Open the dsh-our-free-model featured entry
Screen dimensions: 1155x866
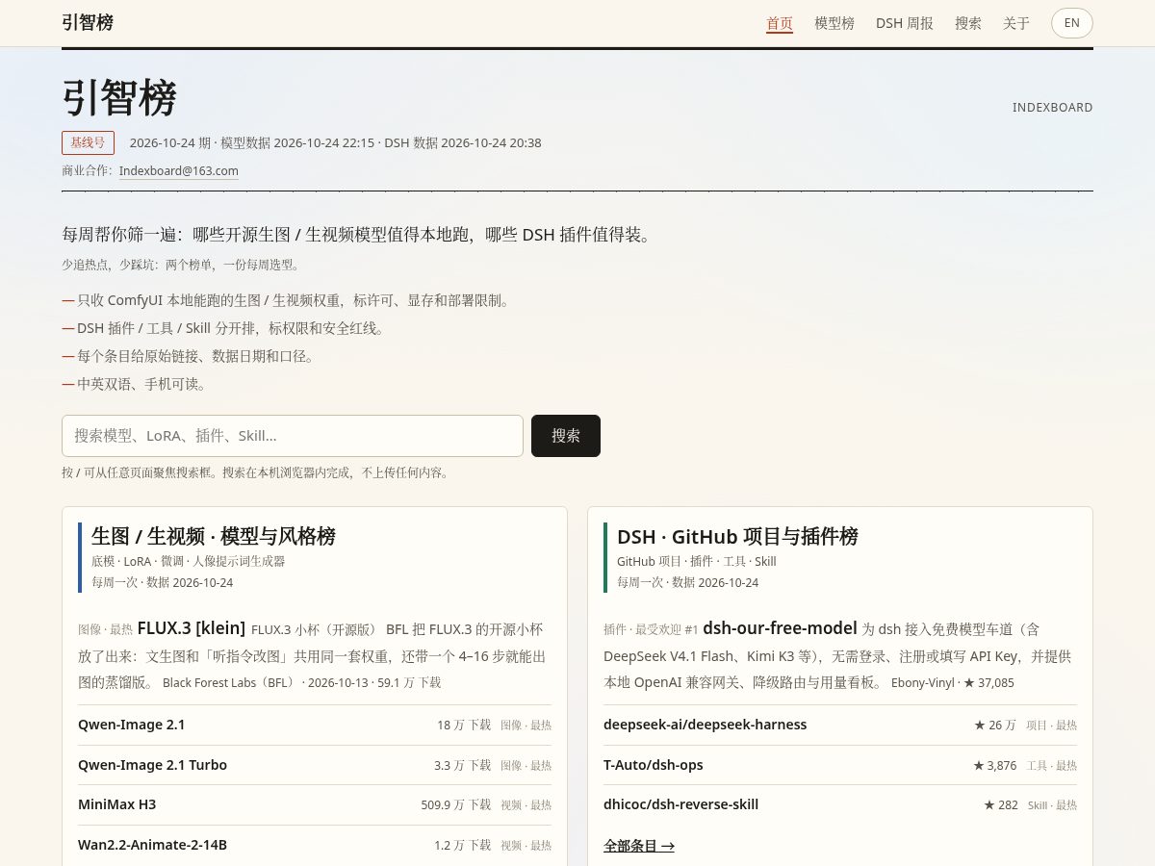tap(780, 628)
